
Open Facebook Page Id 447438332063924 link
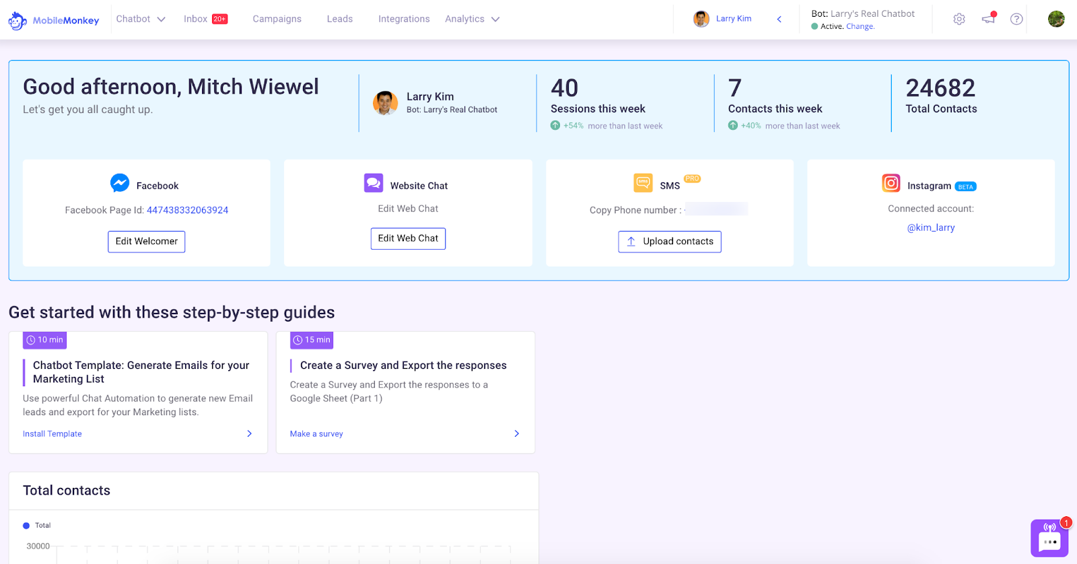187,210
